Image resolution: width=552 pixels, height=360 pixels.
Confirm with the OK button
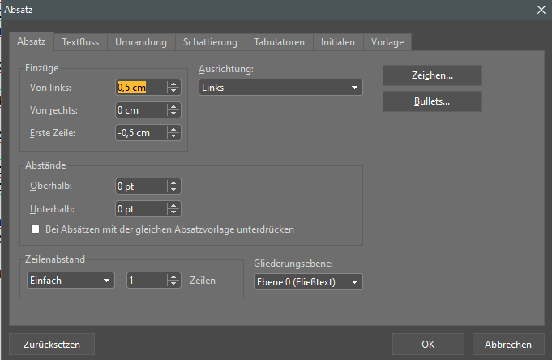pyautogui.click(x=428, y=344)
